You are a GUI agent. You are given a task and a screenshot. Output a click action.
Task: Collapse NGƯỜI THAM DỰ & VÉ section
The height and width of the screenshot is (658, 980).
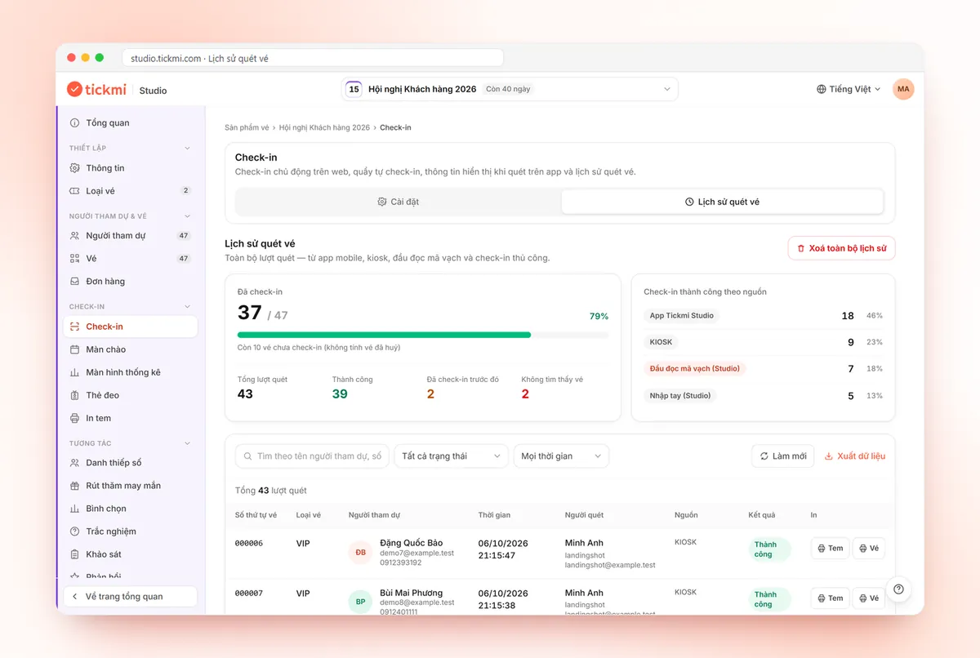[x=187, y=216]
